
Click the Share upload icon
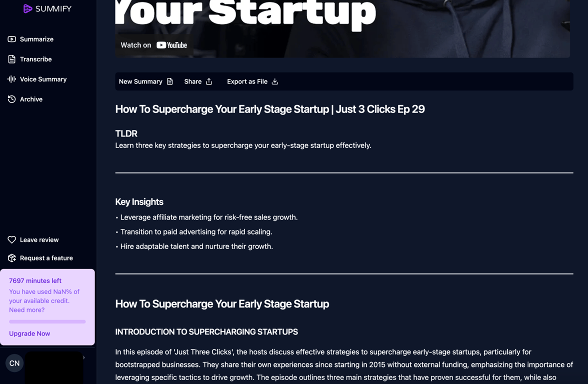point(209,81)
